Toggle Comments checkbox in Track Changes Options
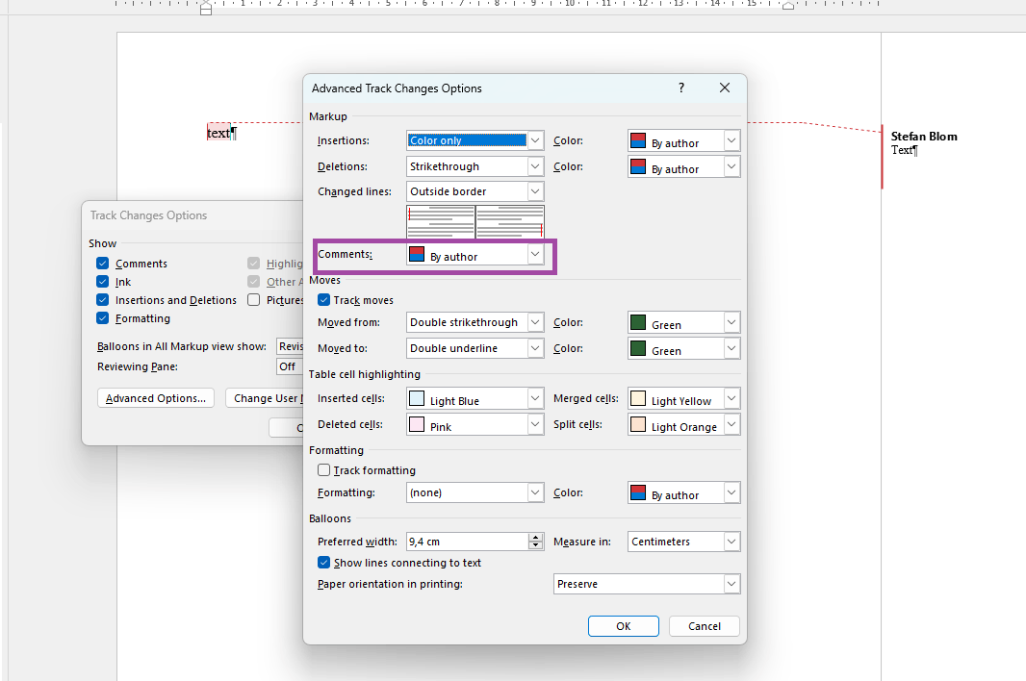The width and height of the screenshot is (1026, 681). pos(103,263)
